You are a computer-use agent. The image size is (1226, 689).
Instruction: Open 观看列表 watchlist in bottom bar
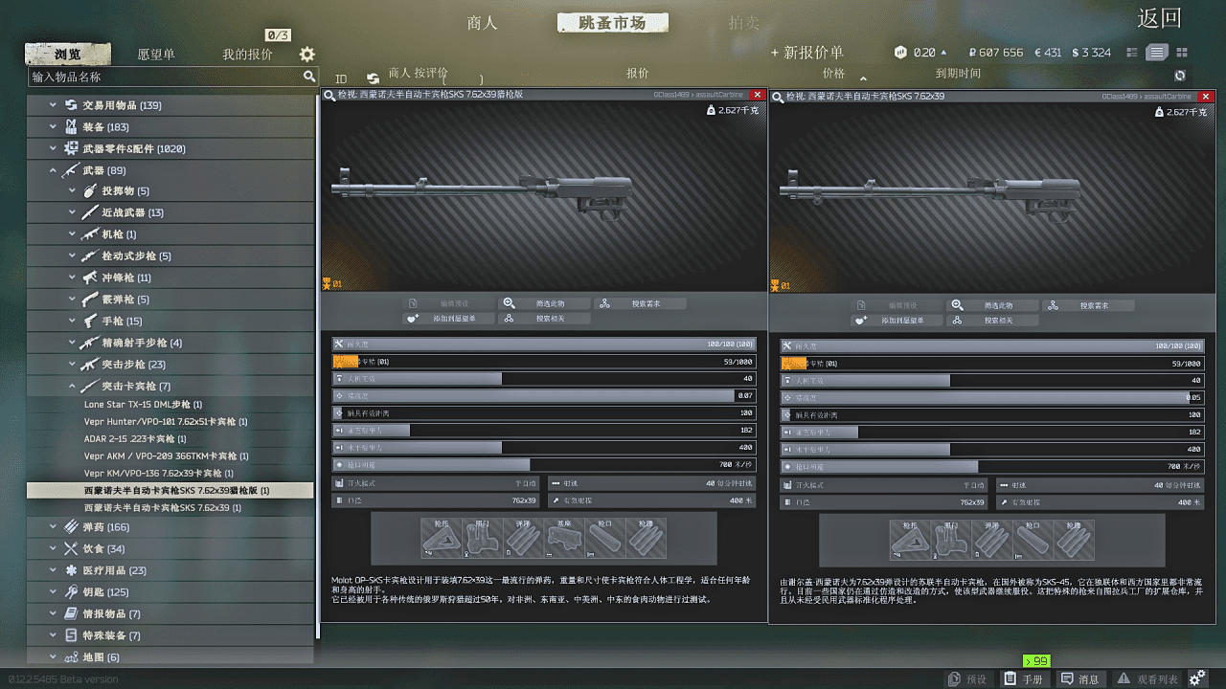point(1147,678)
